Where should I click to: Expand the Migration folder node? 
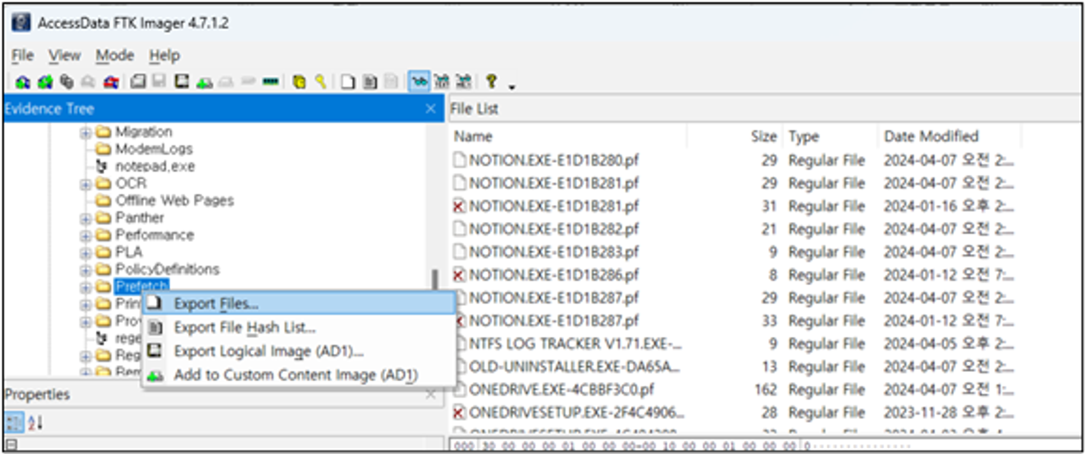(x=85, y=132)
